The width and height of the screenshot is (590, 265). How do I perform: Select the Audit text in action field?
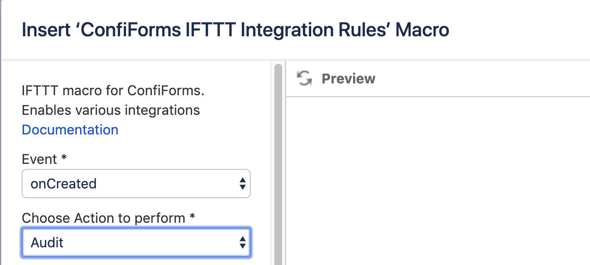click(x=47, y=242)
